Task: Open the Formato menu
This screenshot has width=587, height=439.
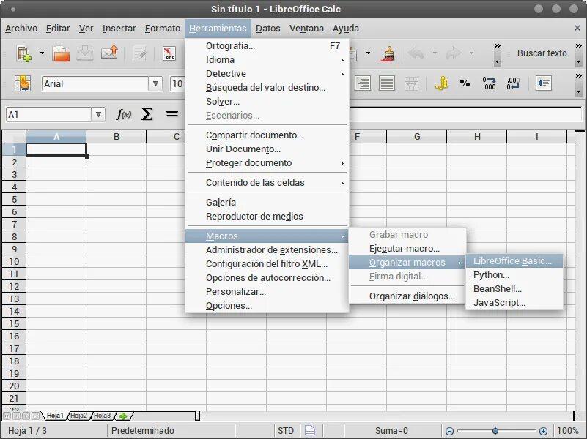Action: tap(163, 29)
